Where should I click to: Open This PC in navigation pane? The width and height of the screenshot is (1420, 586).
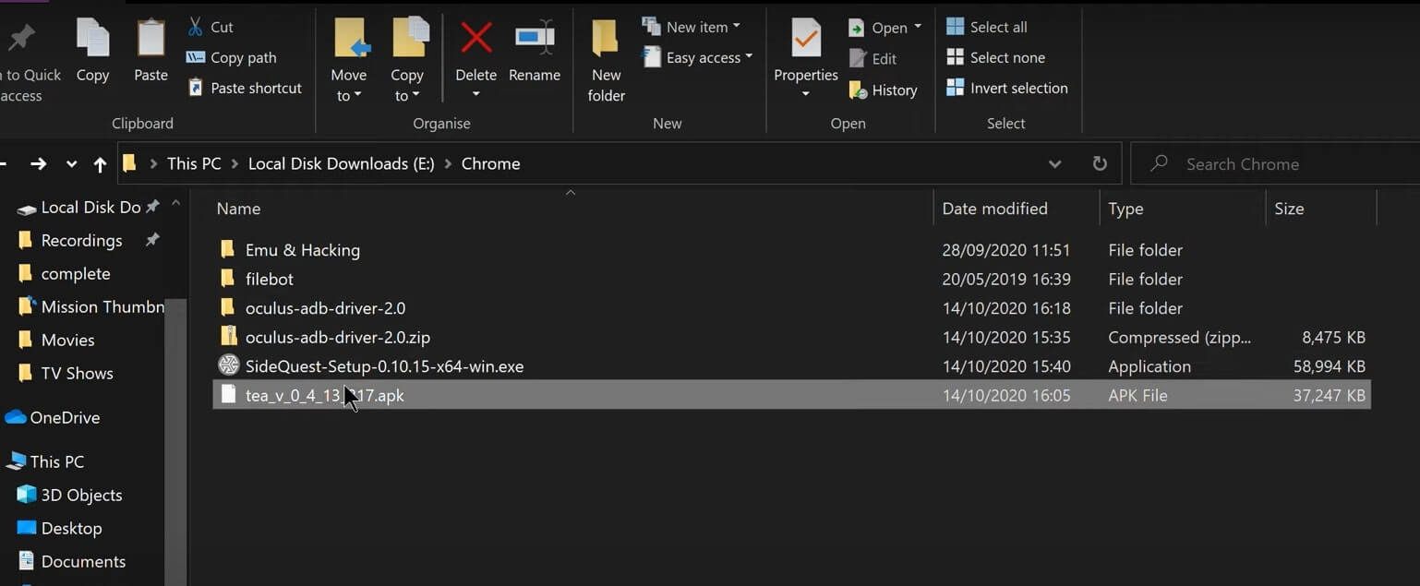[56, 461]
